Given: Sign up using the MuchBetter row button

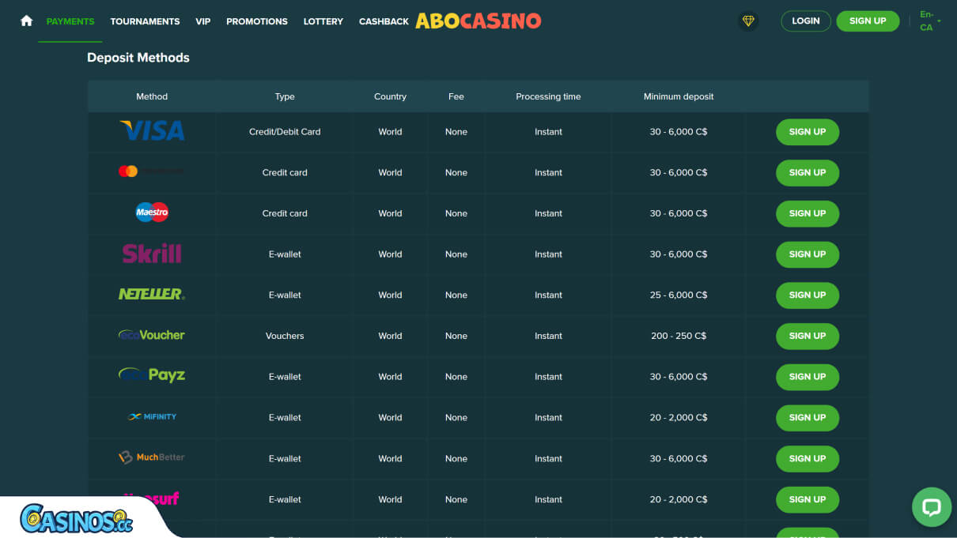Looking at the screenshot, I should coord(808,458).
